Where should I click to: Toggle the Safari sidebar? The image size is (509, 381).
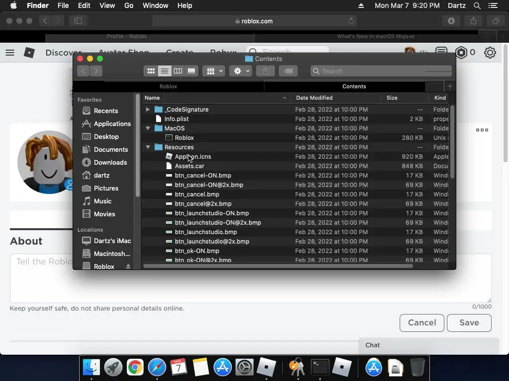coord(78,21)
